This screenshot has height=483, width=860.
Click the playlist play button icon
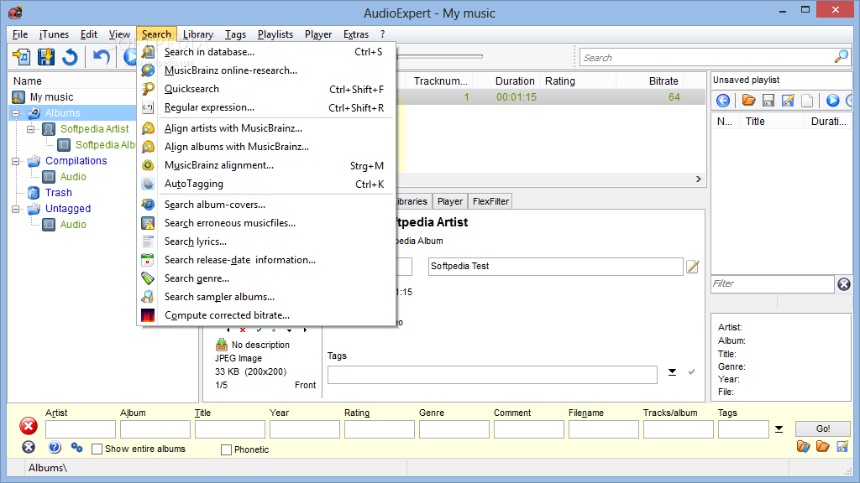(x=832, y=101)
